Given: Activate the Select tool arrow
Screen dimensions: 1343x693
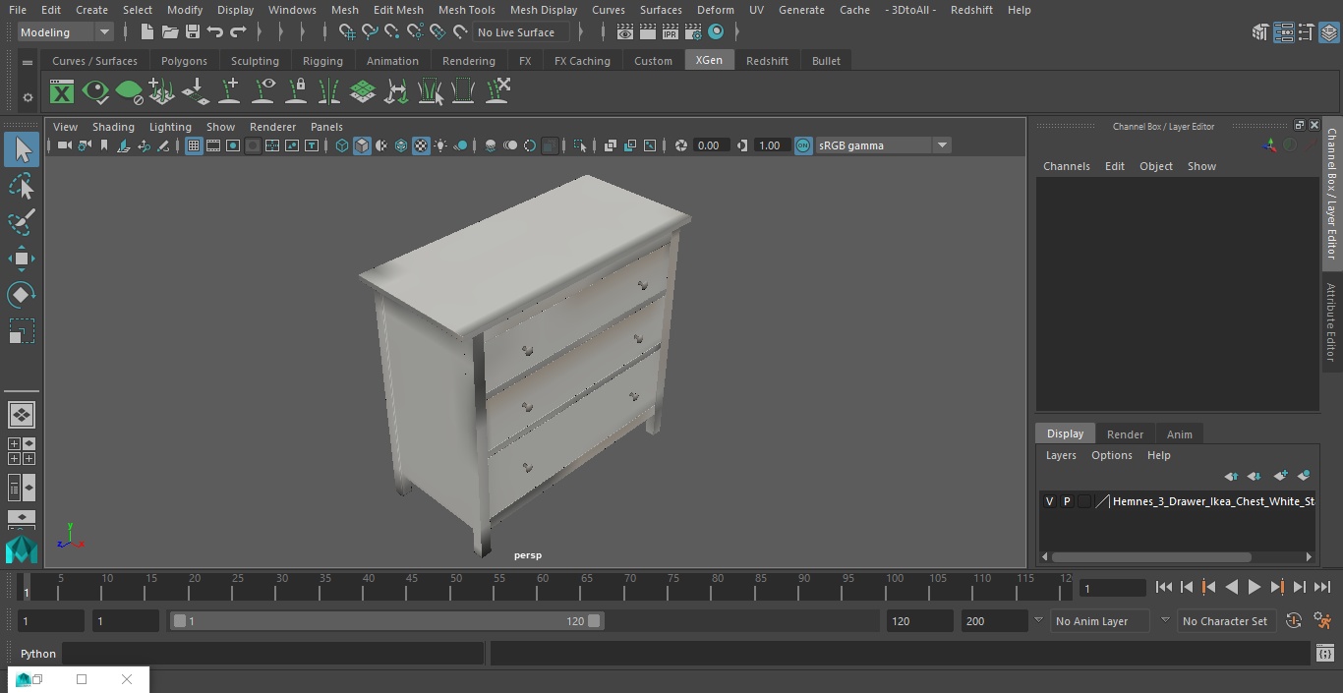Looking at the screenshot, I should click(22, 150).
